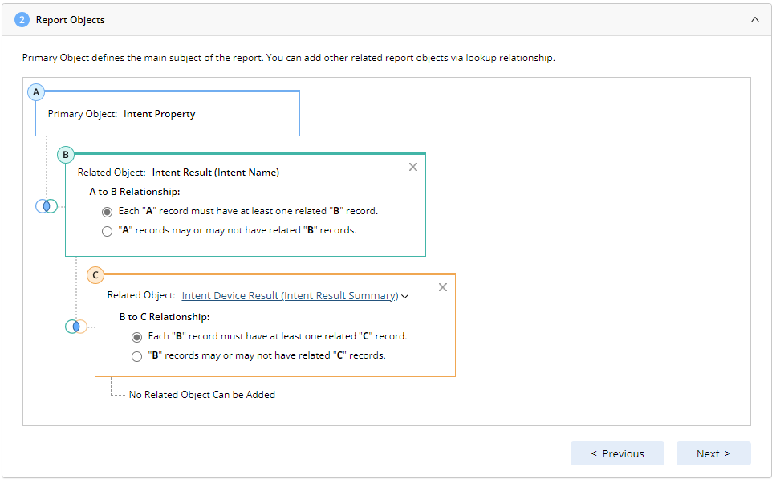Select 'B records may or may not' option
Screen dimensions: 772x483
click(137, 356)
